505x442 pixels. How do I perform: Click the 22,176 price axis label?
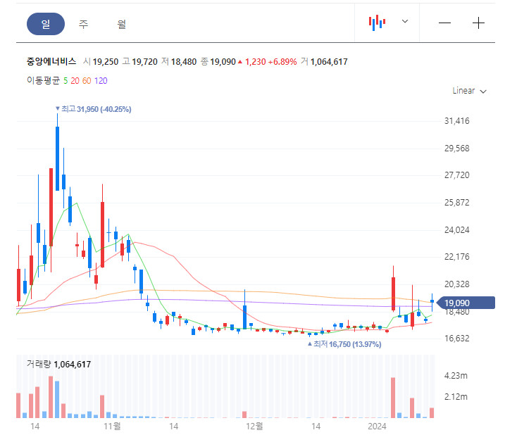(456, 257)
